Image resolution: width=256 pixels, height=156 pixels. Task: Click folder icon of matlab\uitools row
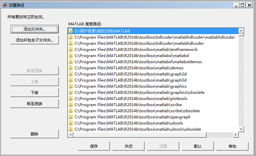click(x=71, y=123)
